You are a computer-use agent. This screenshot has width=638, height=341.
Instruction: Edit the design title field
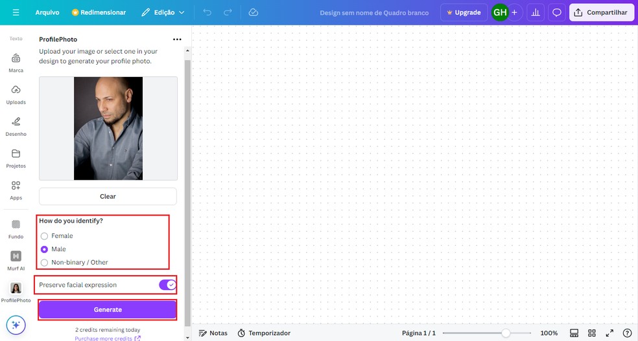(374, 12)
